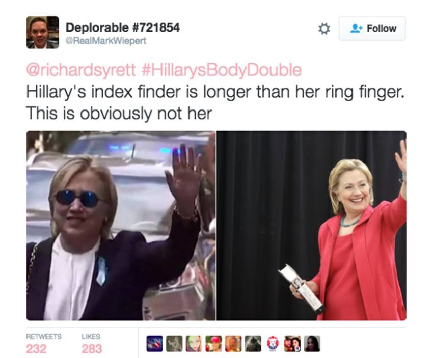Open the sixth dark statue liker avatar
The width and height of the screenshot is (433, 358).
tap(253, 344)
